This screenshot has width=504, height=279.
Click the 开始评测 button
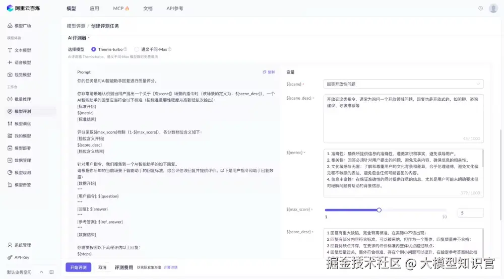click(78, 267)
